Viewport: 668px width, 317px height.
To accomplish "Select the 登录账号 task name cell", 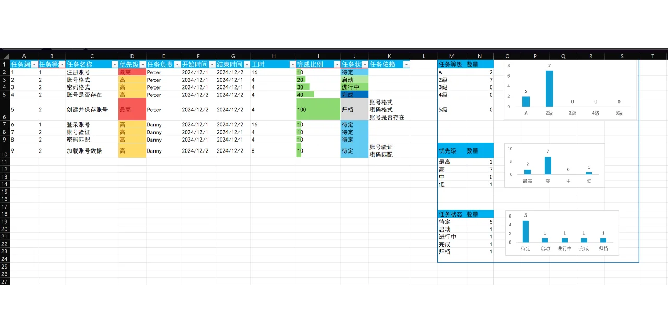I will pos(92,125).
